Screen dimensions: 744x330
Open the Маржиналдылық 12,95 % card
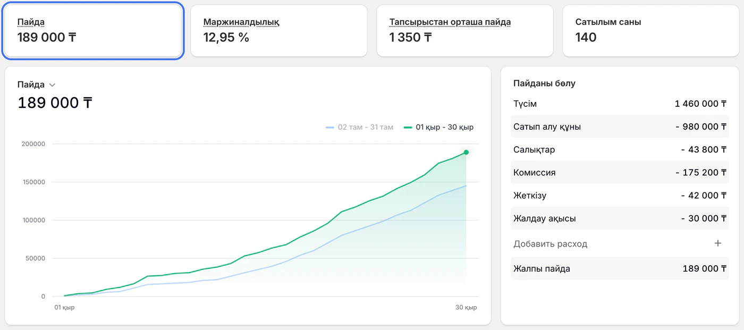(x=279, y=30)
